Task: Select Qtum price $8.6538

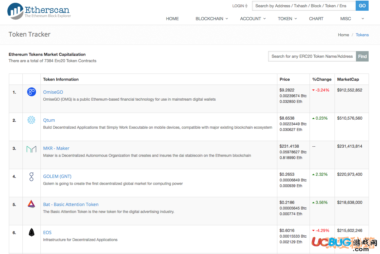Action: pyautogui.click(x=287, y=118)
